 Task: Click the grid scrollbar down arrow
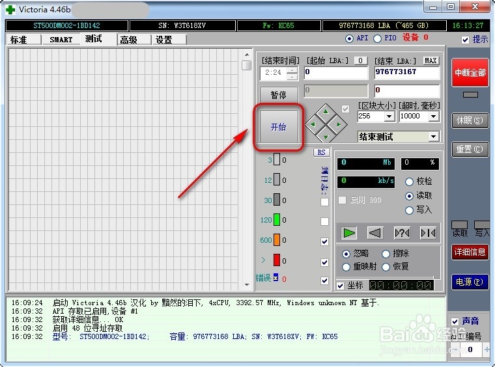click(247, 285)
